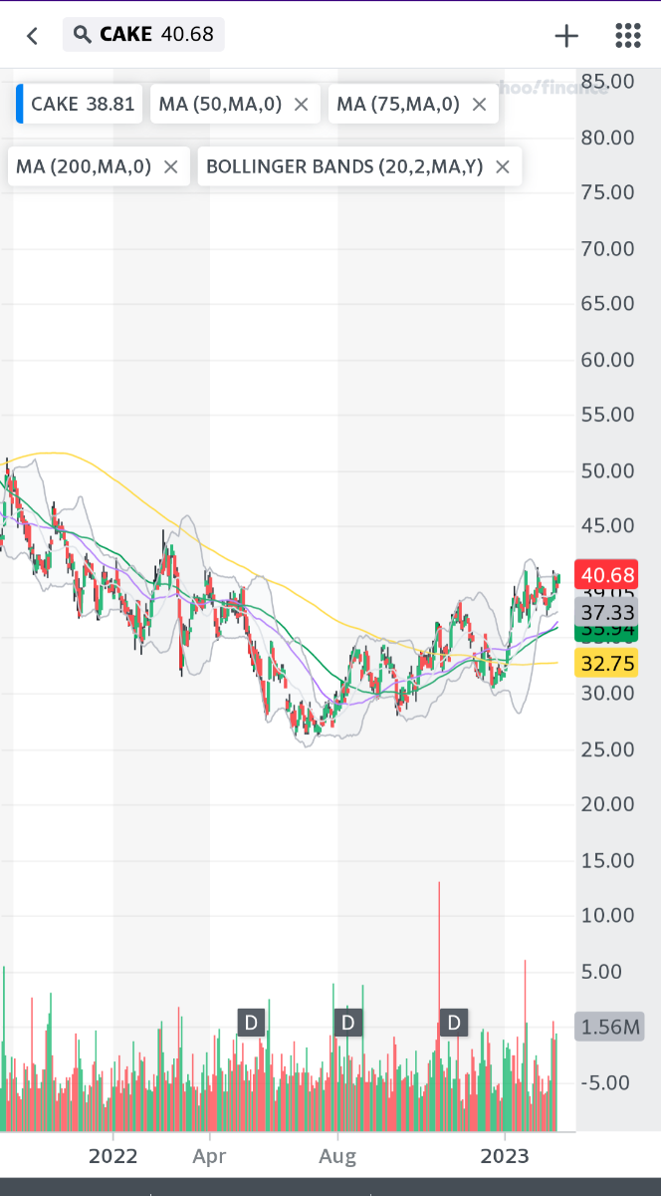Select the BOLLINGER BANDS (20,2,MA,Y) label
Viewport: 661px width, 1196px height.
pos(343,166)
